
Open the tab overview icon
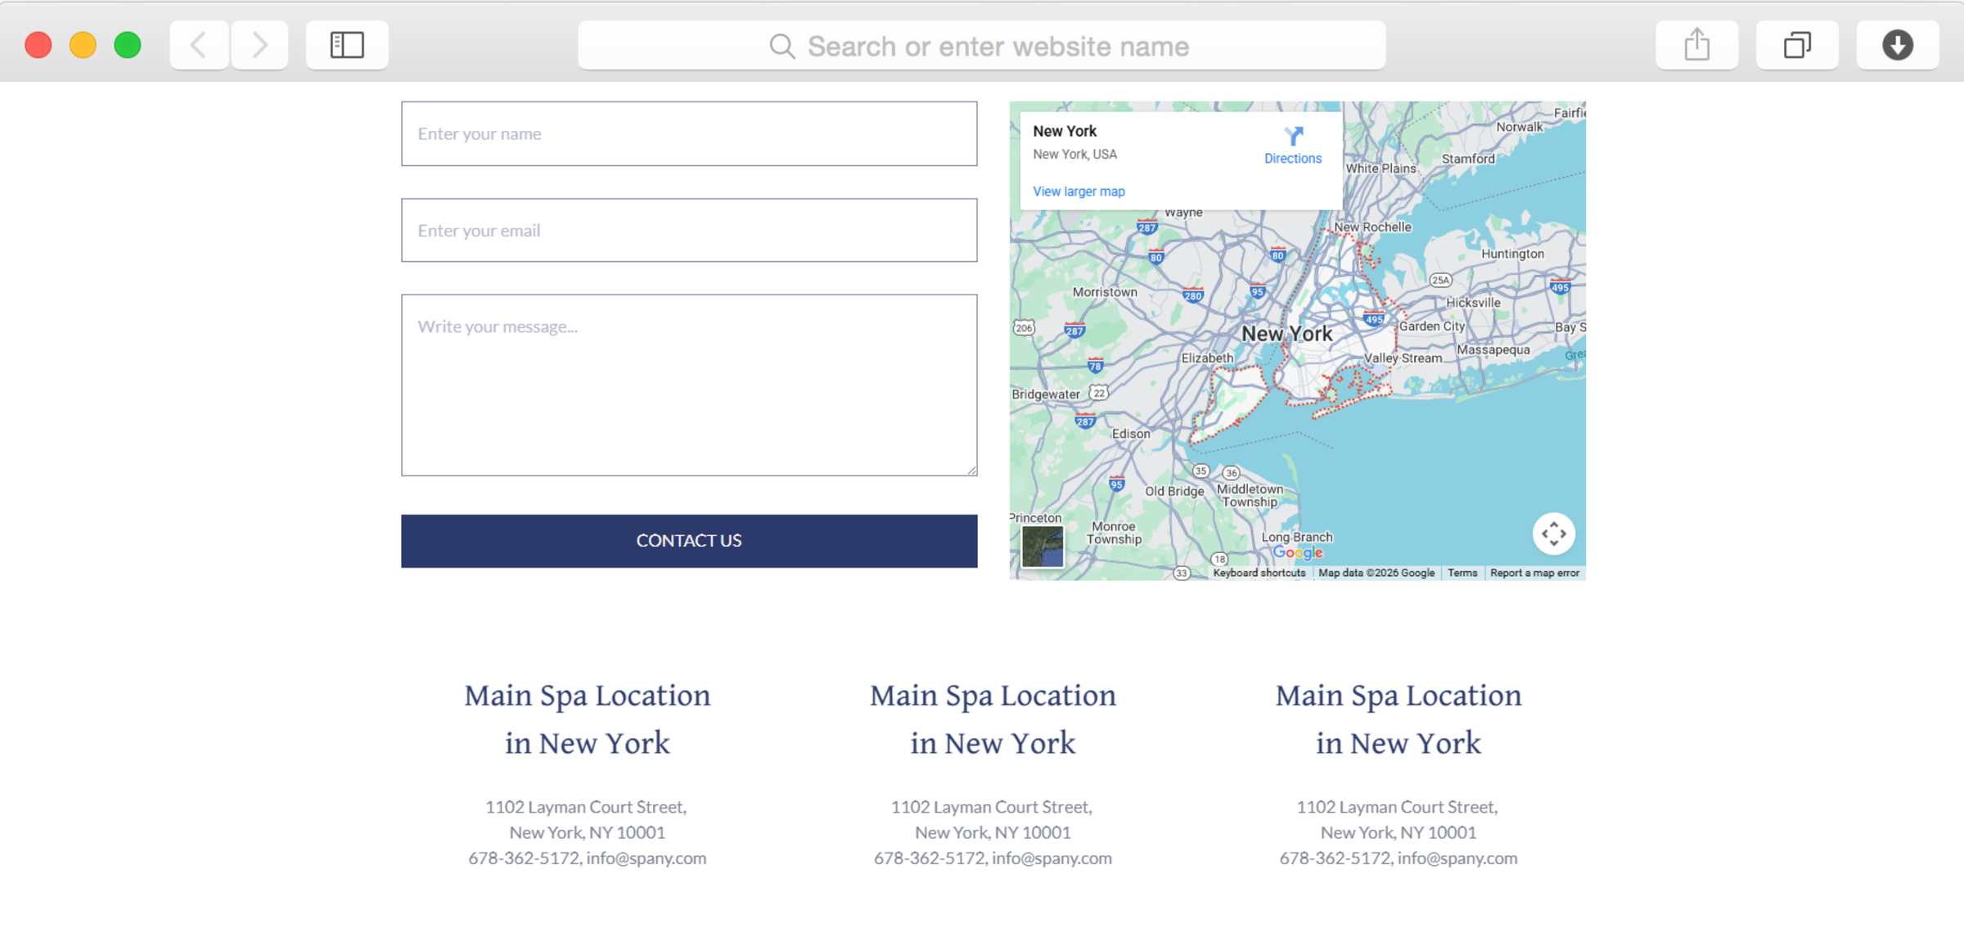[x=1797, y=45]
